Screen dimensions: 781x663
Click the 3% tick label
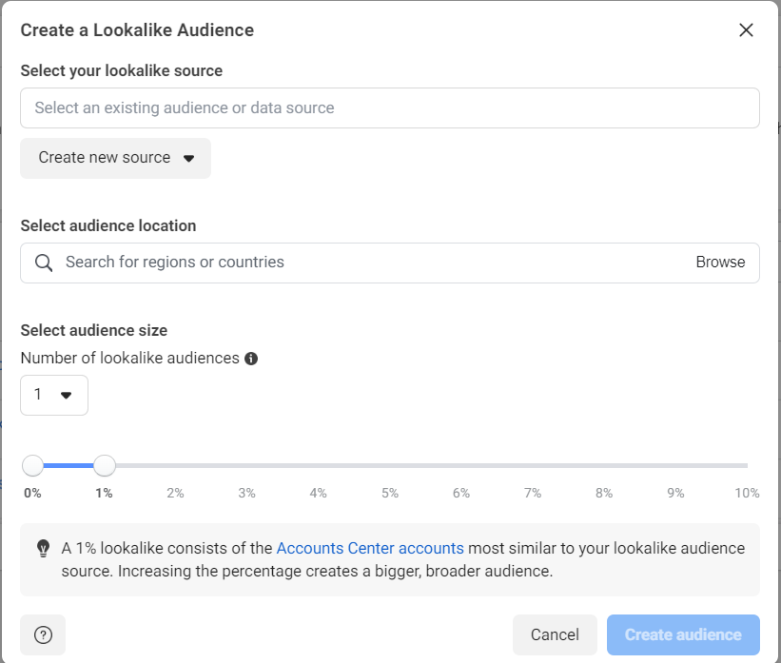pos(247,493)
